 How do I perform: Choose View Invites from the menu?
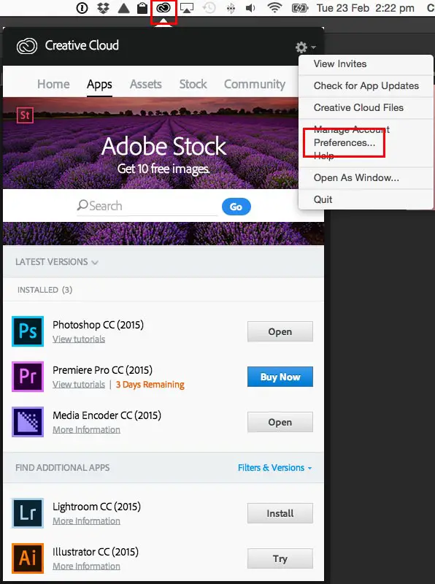[366, 64]
